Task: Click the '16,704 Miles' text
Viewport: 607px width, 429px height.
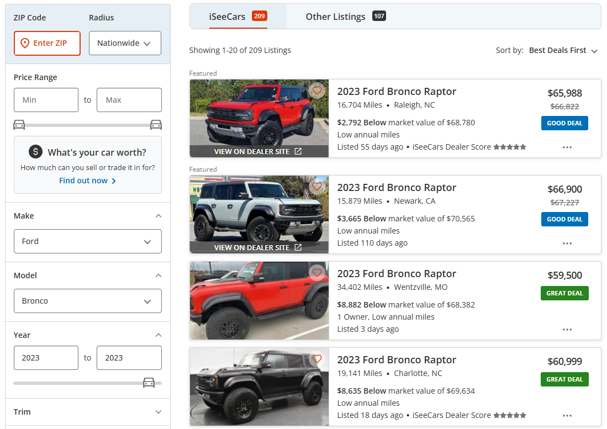Action: click(360, 105)
